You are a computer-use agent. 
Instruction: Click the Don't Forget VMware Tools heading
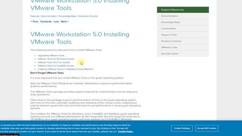(47, 73)
